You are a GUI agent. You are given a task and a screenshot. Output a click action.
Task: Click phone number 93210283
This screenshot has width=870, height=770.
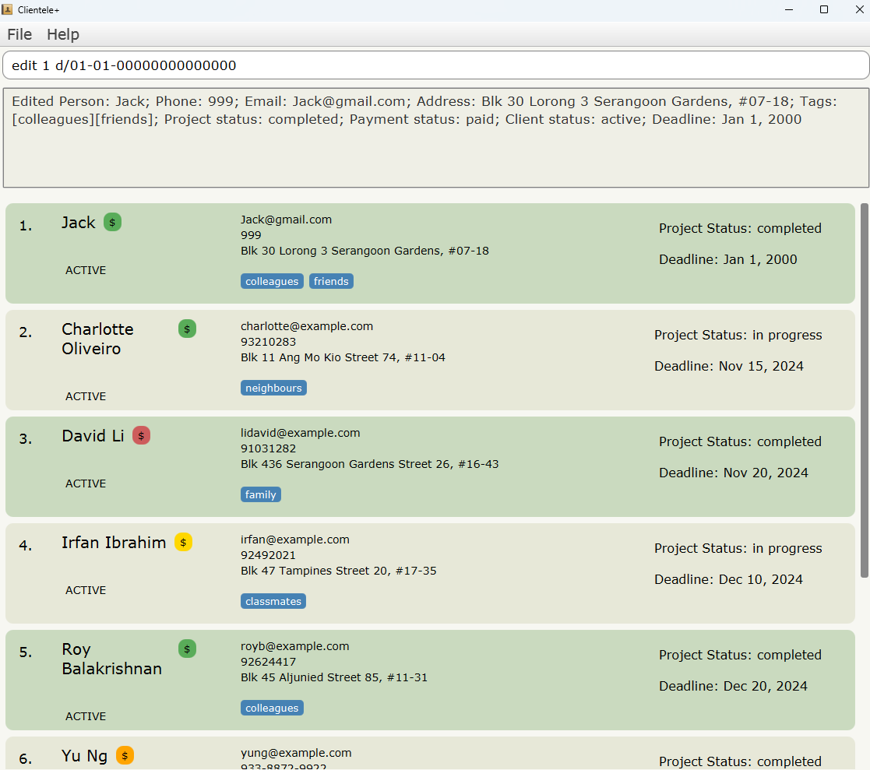[x=269, y=342]
